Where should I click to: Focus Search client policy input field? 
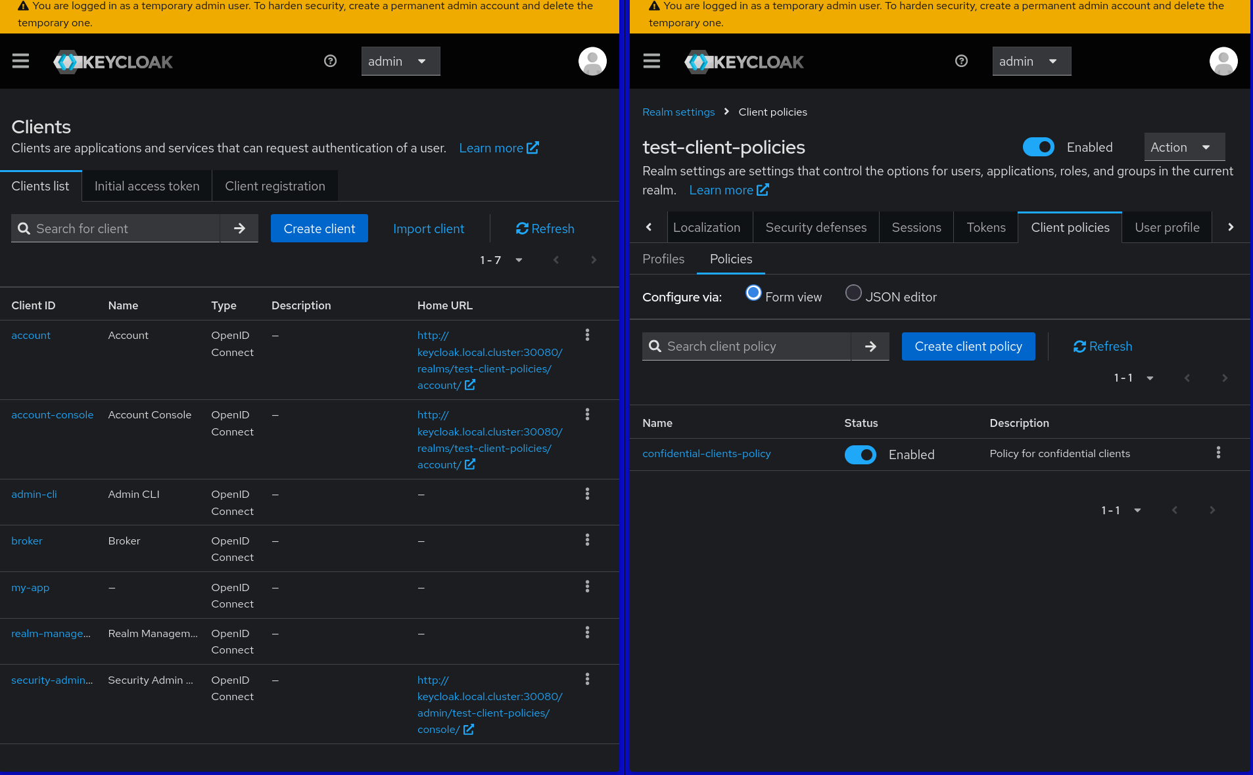747,346
